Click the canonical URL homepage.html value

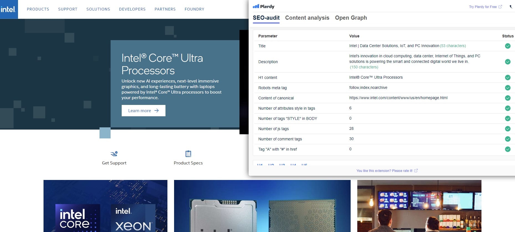click(398, 98)
